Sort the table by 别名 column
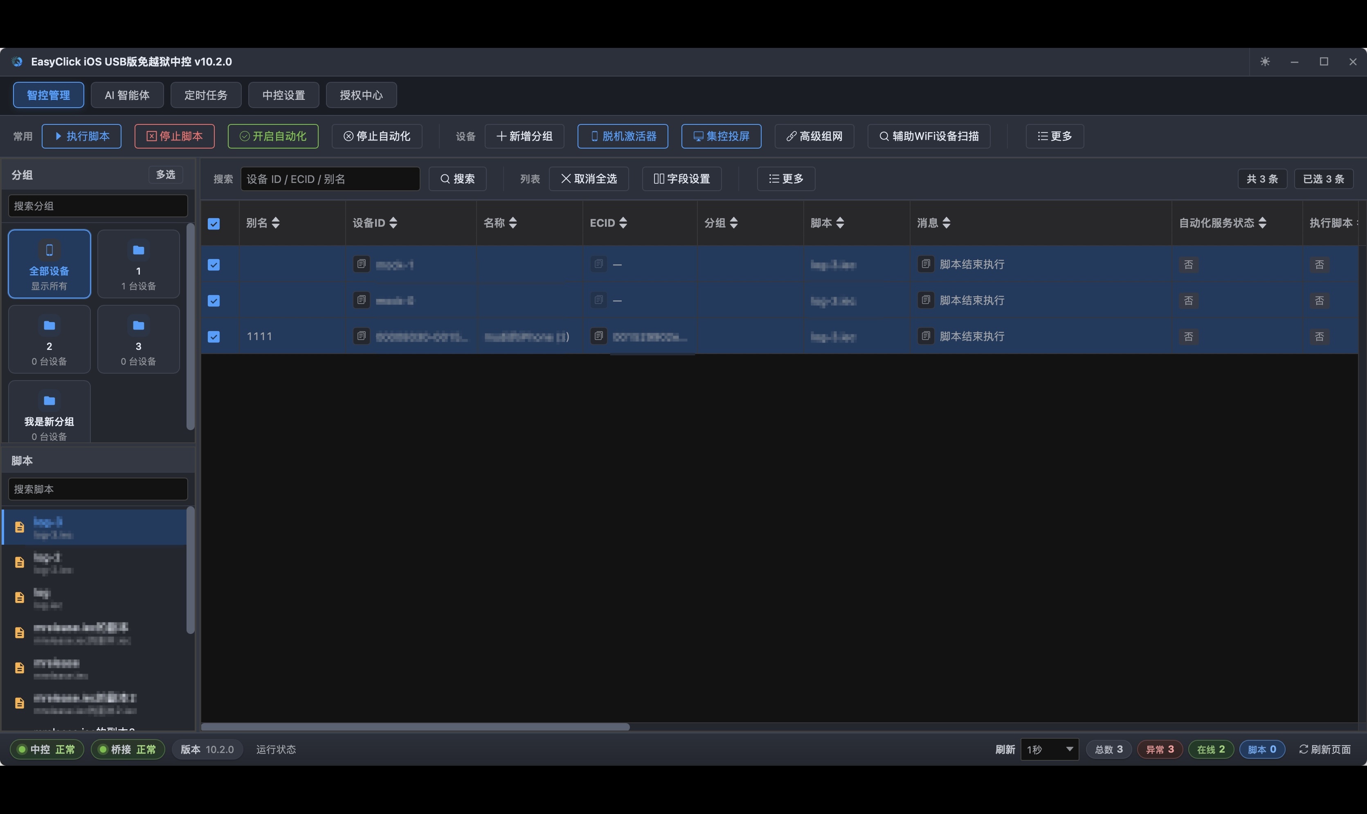The image size is (1367, 814). (x=276, y=223)
